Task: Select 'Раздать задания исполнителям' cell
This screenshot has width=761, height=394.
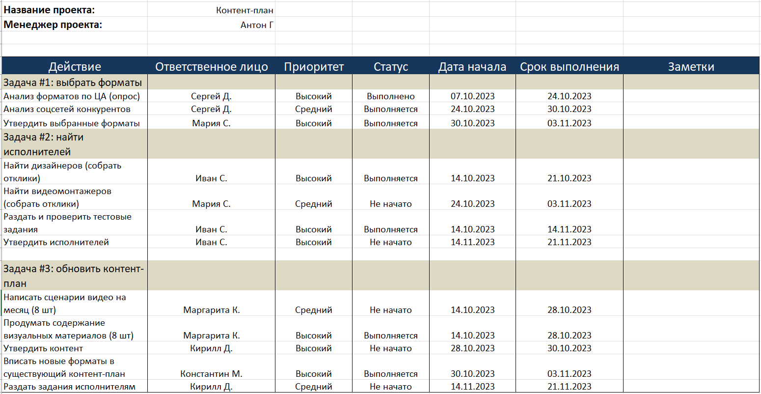Action: pos(75,386)
